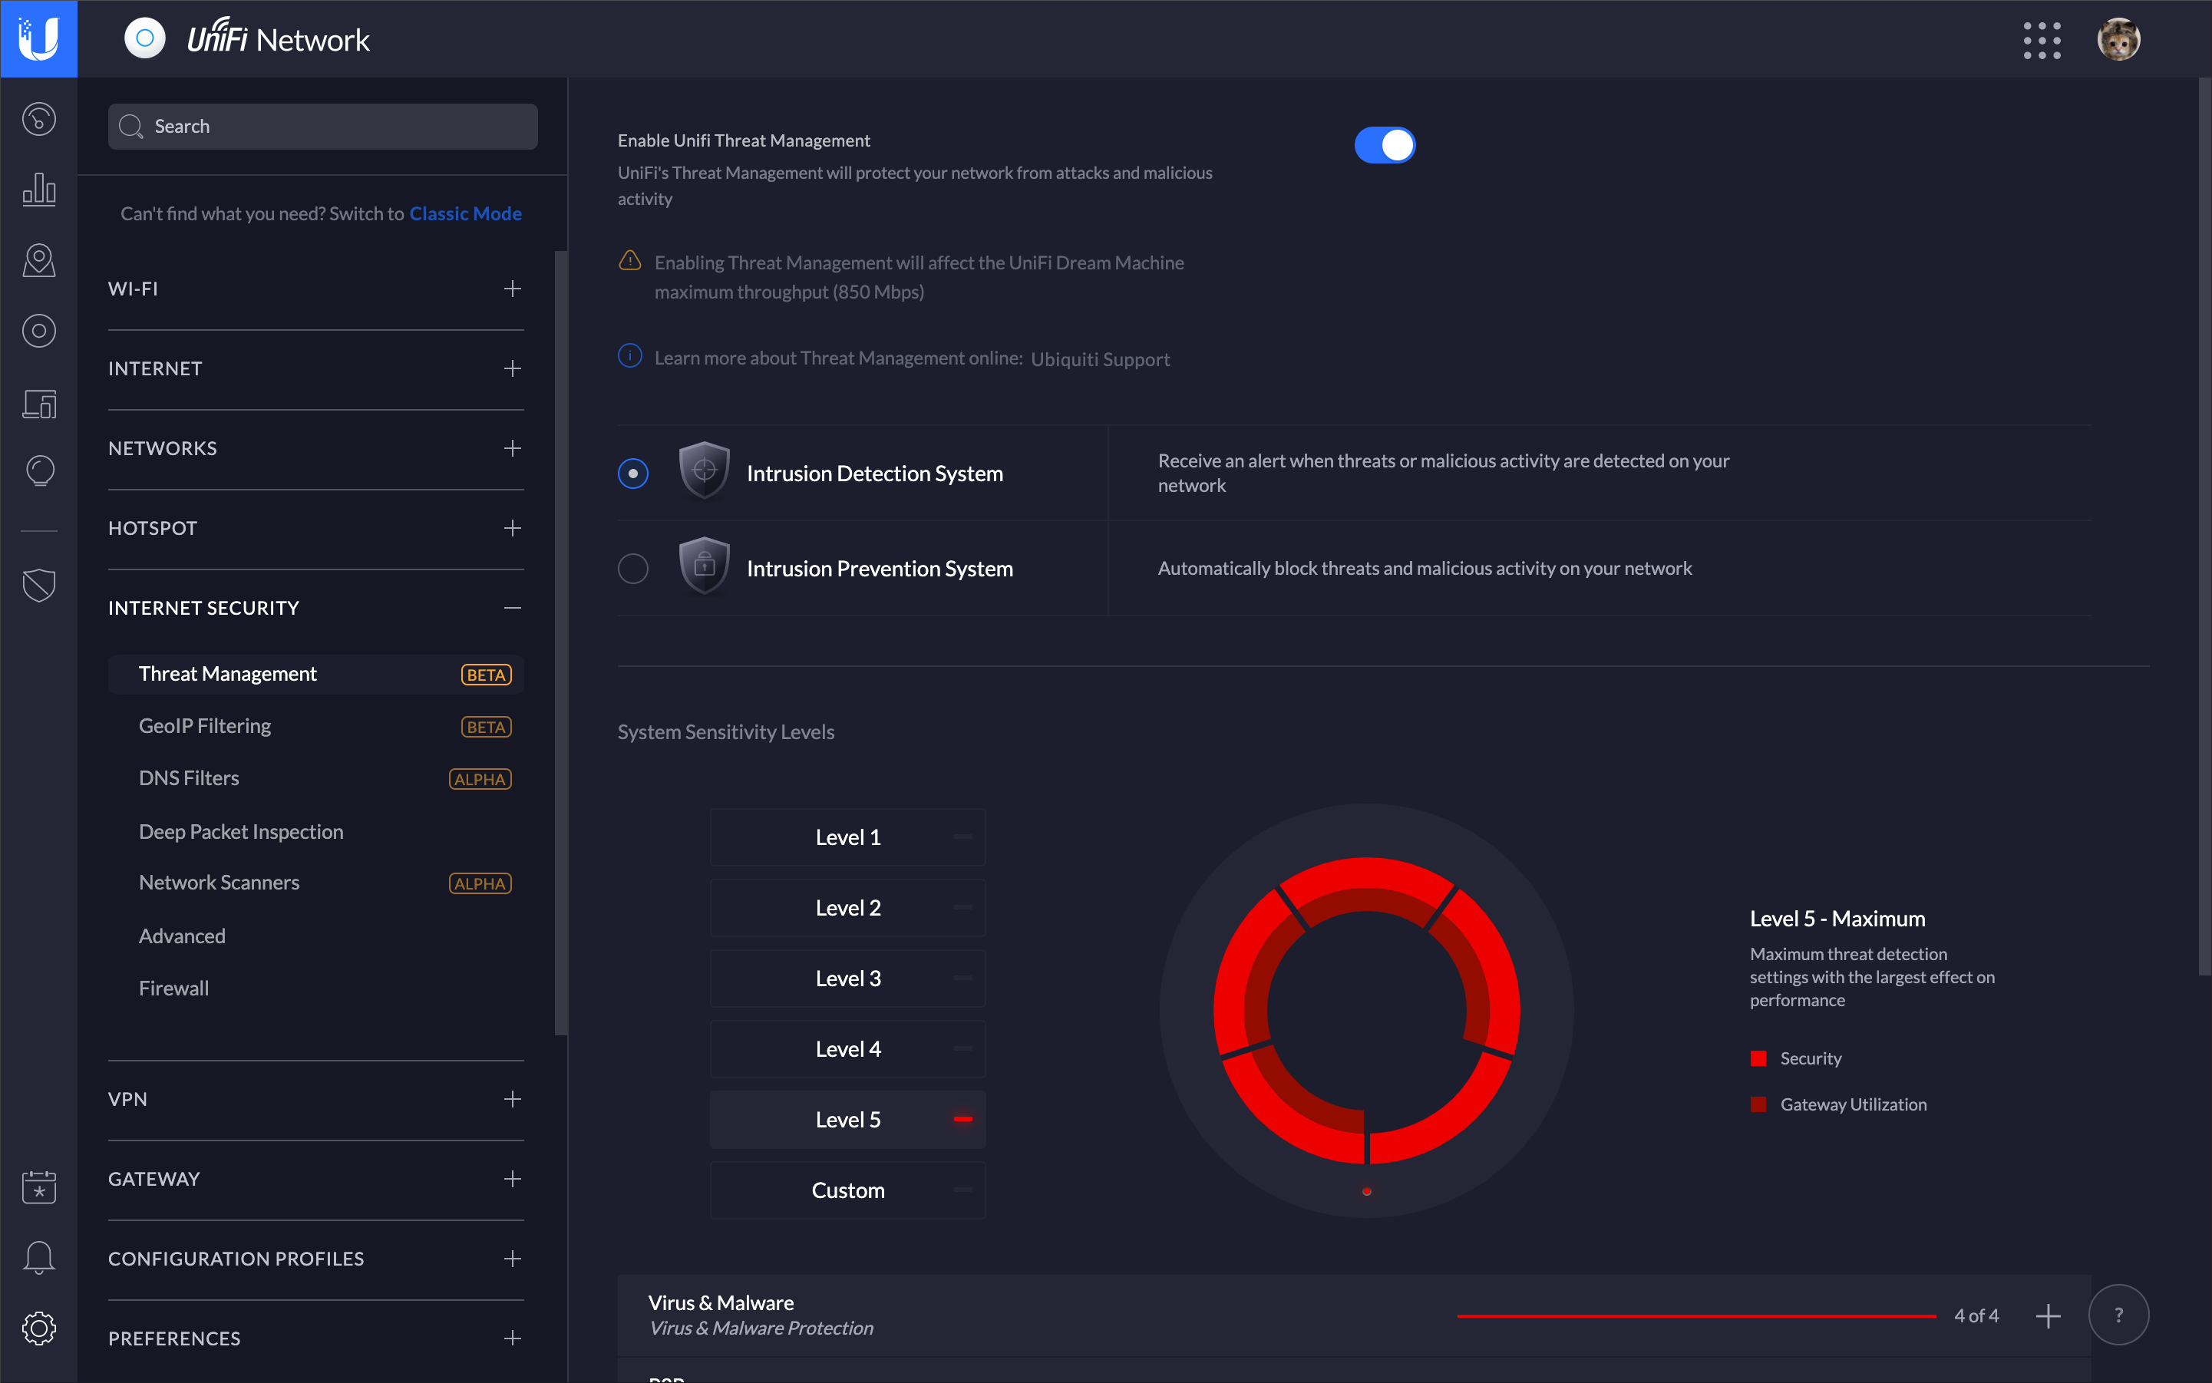
Task: Click the '4 of 4' count text
Action: click(1976, 1315)
